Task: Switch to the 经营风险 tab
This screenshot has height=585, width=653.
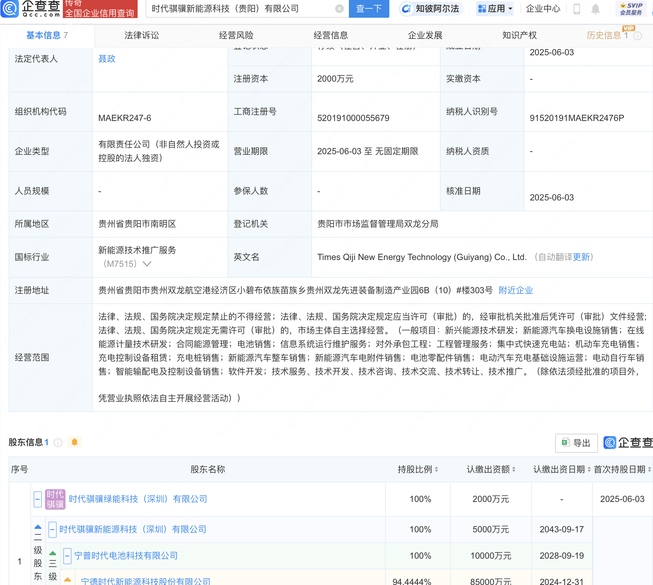Action: (236, 35)
